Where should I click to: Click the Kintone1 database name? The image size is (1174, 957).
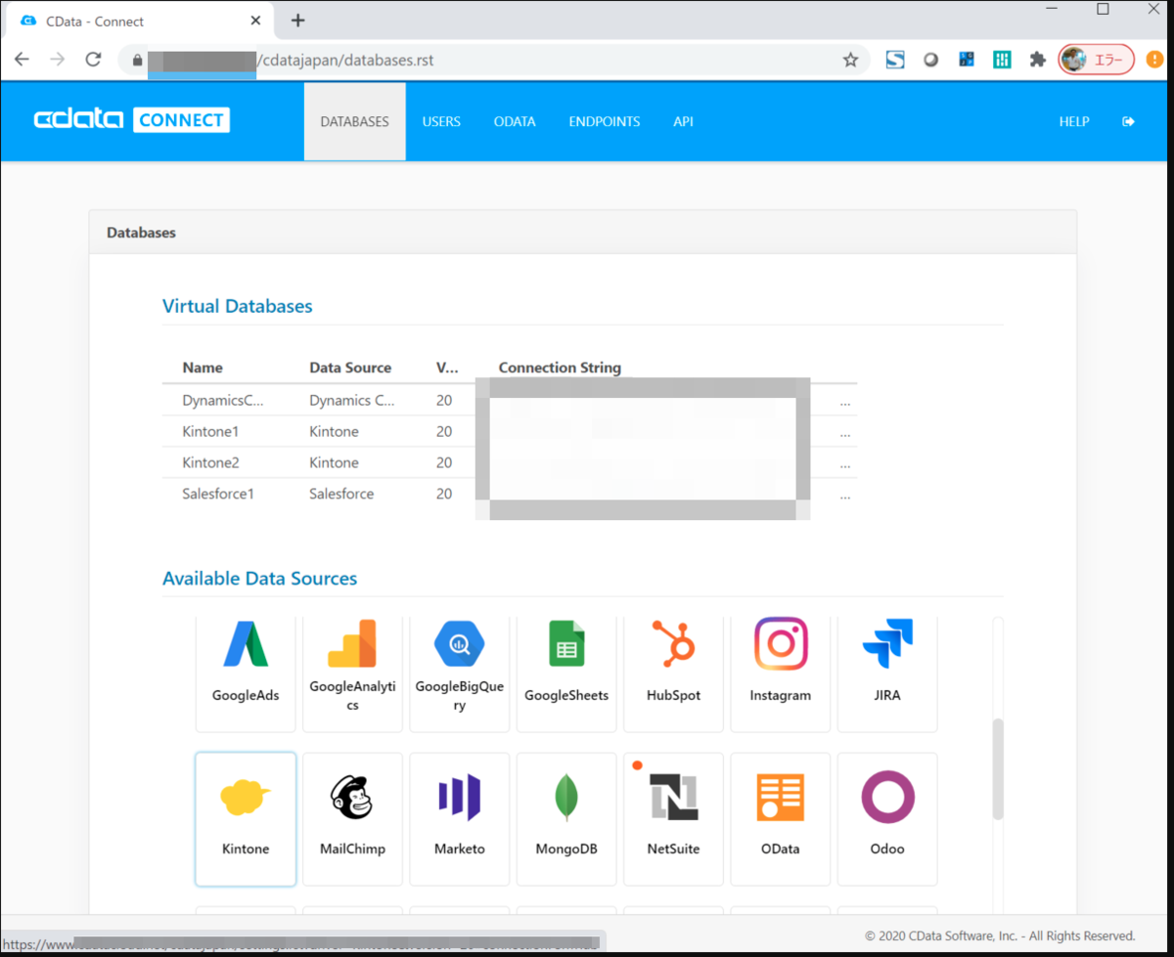pos(210,431)
